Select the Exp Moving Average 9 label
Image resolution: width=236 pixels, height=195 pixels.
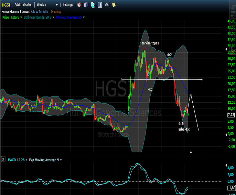click(44, 160)
